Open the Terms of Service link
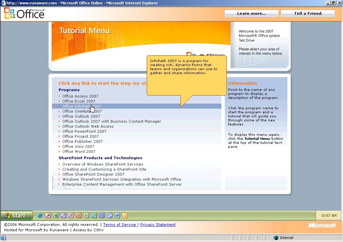Viewport: 343px width, 242px height. click(x=120, y=225)
